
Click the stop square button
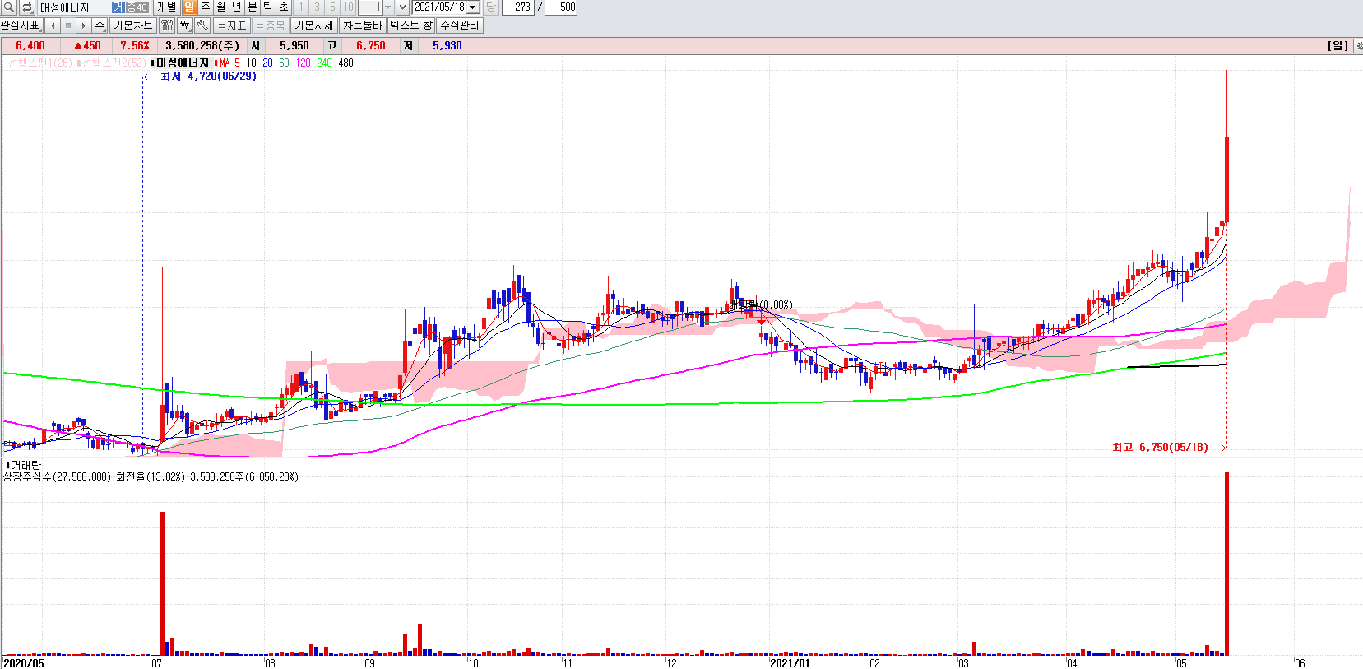68,26
